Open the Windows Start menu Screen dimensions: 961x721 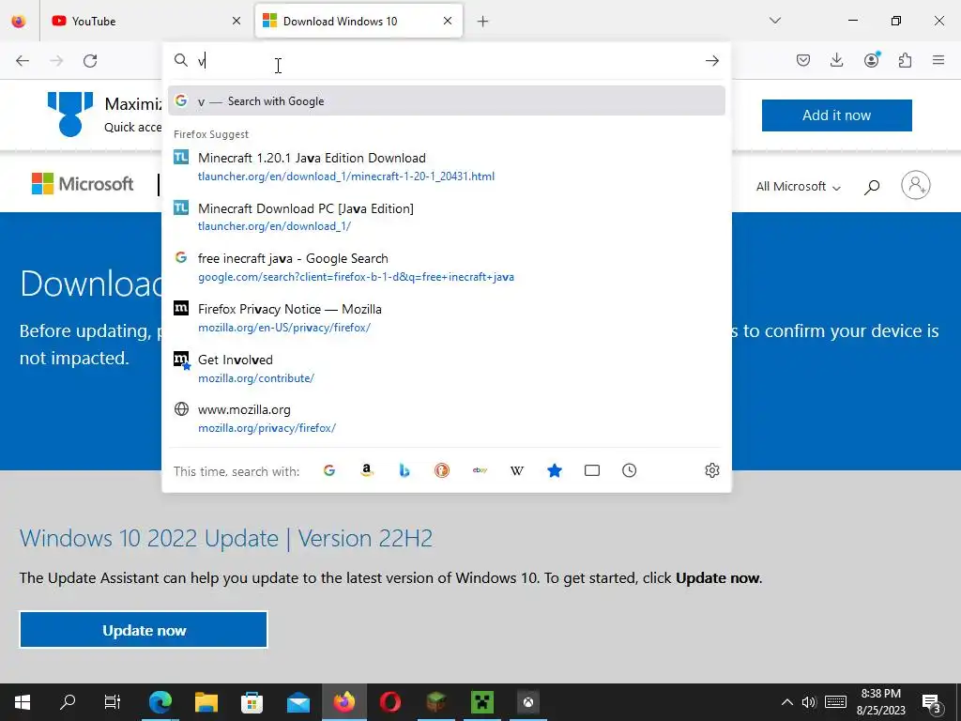[x=23, y=702]
